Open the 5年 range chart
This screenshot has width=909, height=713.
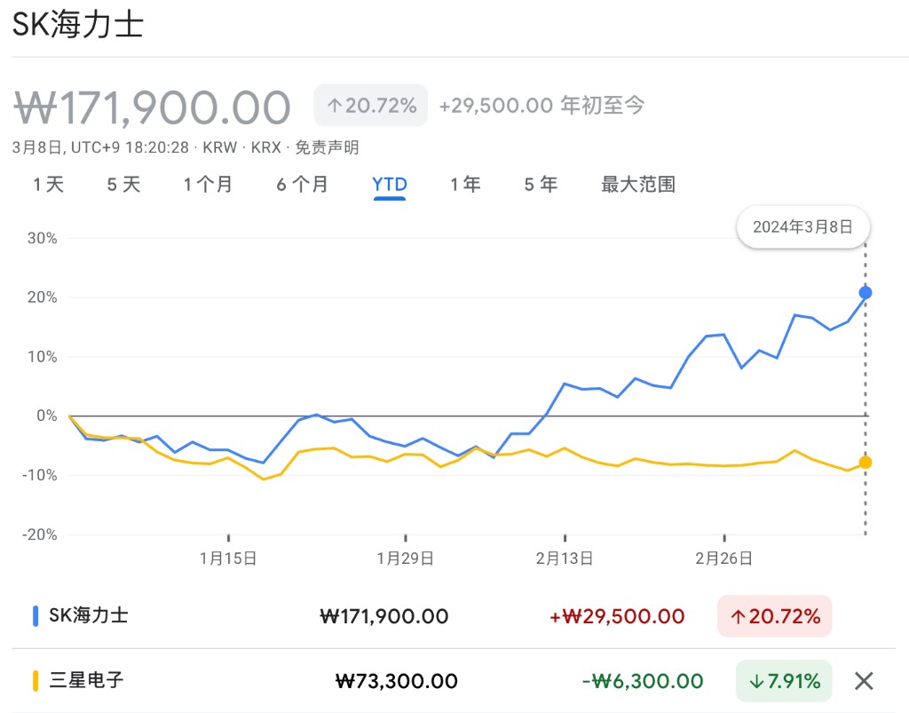(x=541, y=185)
